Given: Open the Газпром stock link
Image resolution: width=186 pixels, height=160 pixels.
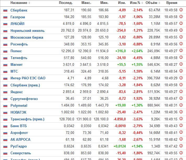Looking at the screenshot, I should pyautogui.click(x=18, y=17).
